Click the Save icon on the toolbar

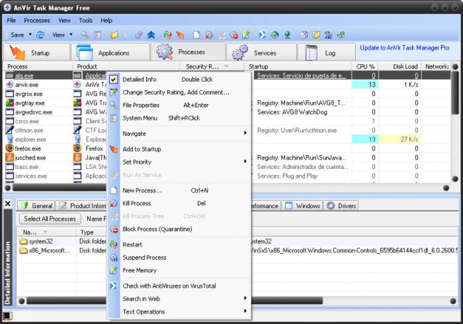[17, 35]
